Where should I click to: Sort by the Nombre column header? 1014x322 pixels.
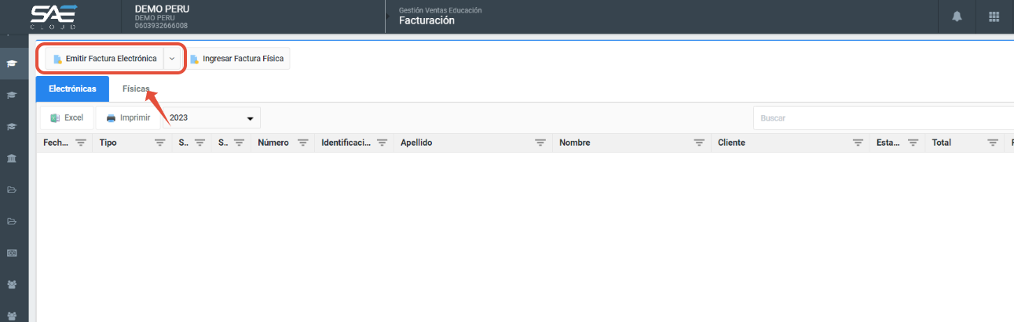tap(575, 143)
